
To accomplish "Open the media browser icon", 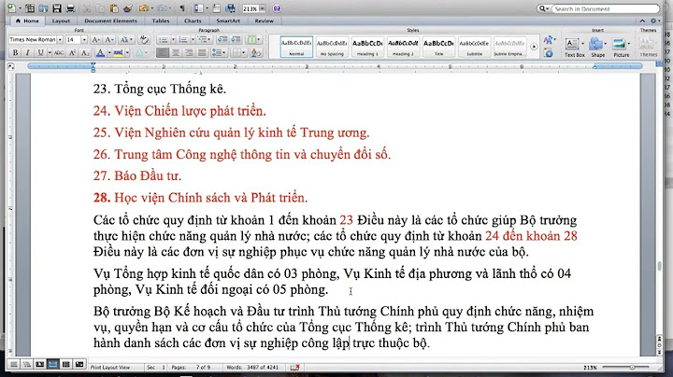I will [231, 8].
